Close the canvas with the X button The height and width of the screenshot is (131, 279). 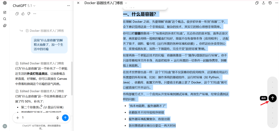click(x=78, y=3)
